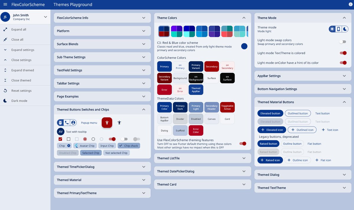Click the Chip check chip
This screenshot has width=354, height=210.
(x=129, y=146)
